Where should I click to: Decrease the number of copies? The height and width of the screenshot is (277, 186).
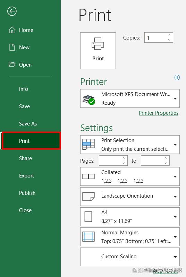click(169, 40)
